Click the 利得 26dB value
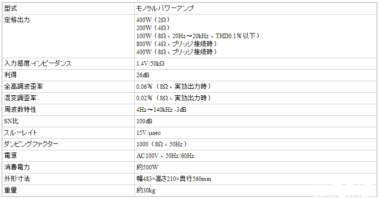 143,75
